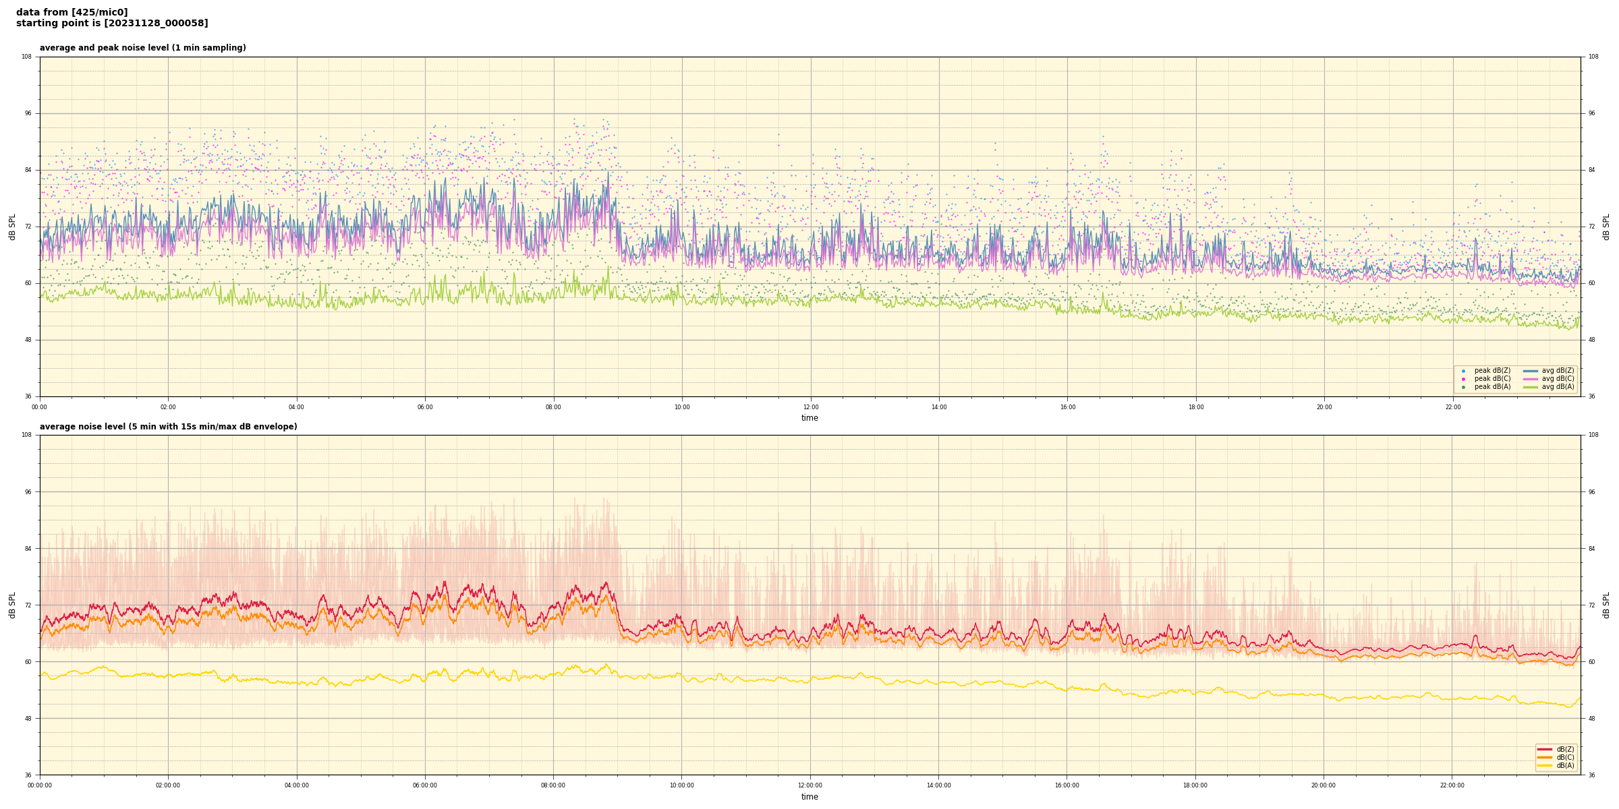Click the 12:00 tick on upper time axis
The image size is (1619, 809).
[810, 407]
